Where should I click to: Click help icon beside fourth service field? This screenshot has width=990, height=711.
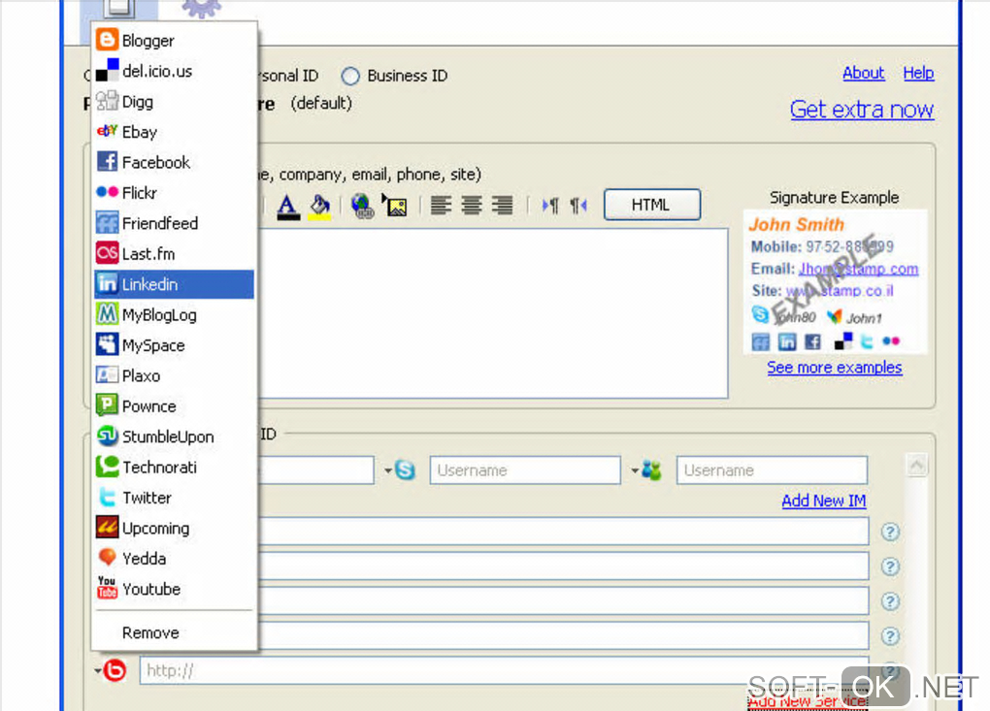tap(890, 636)
